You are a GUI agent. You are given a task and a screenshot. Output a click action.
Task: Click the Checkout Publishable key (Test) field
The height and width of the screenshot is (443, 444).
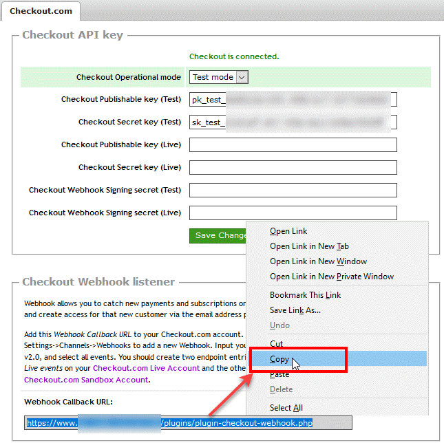[293, 99]
